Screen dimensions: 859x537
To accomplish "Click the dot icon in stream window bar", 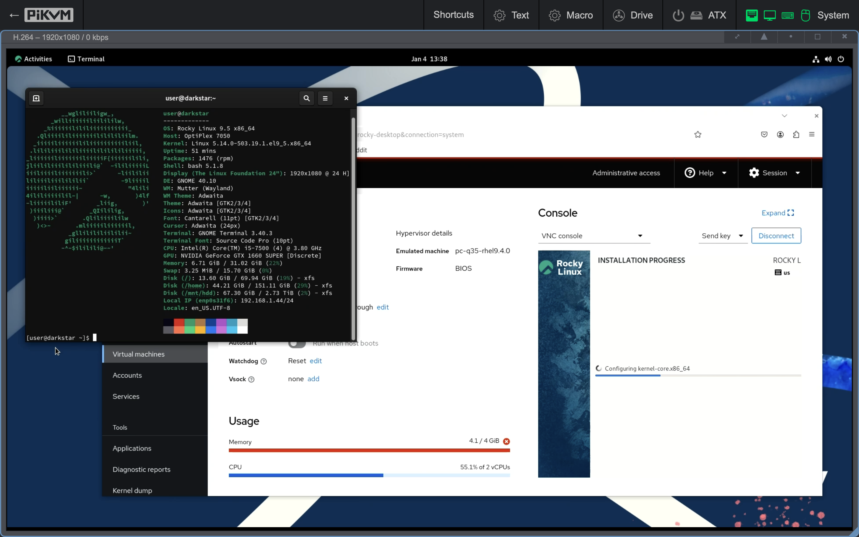I will (x=790, y=36).
